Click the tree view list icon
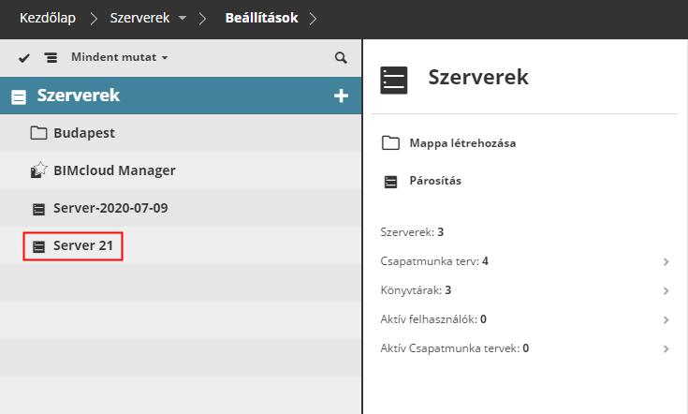Viewport: 688px width, 414px height. coord(51,58)
